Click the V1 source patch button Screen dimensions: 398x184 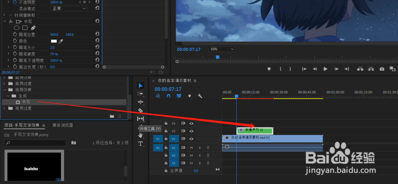[x=158, y=139]
